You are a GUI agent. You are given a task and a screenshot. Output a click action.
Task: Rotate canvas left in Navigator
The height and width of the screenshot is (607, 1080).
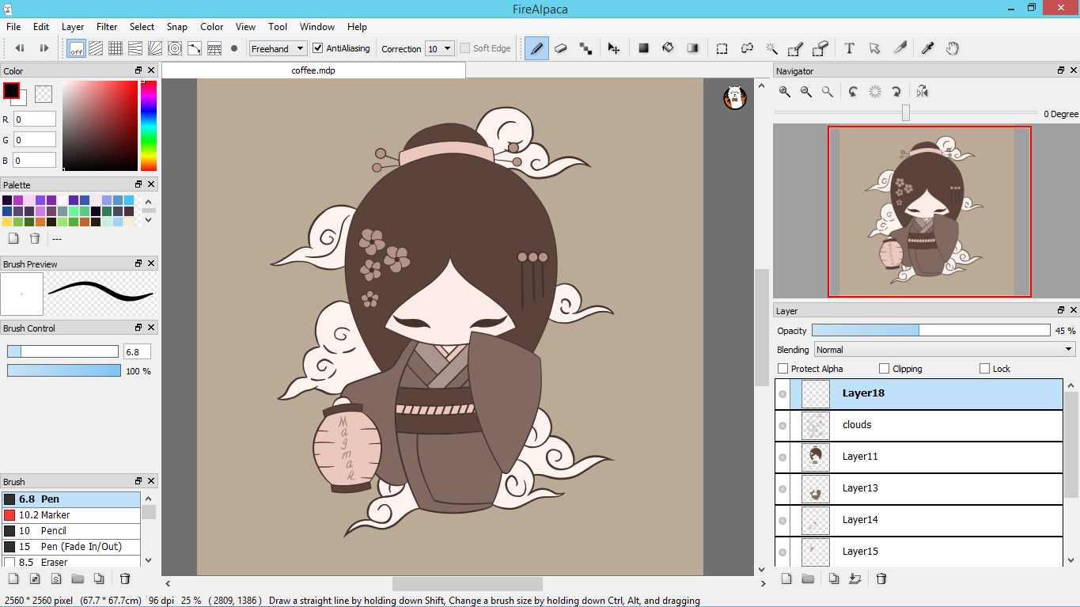click(854, 92)
